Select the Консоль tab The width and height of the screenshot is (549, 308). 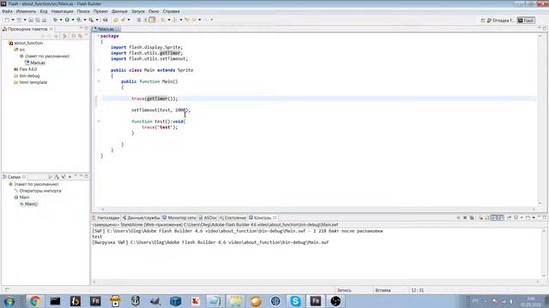click(262, 217)
